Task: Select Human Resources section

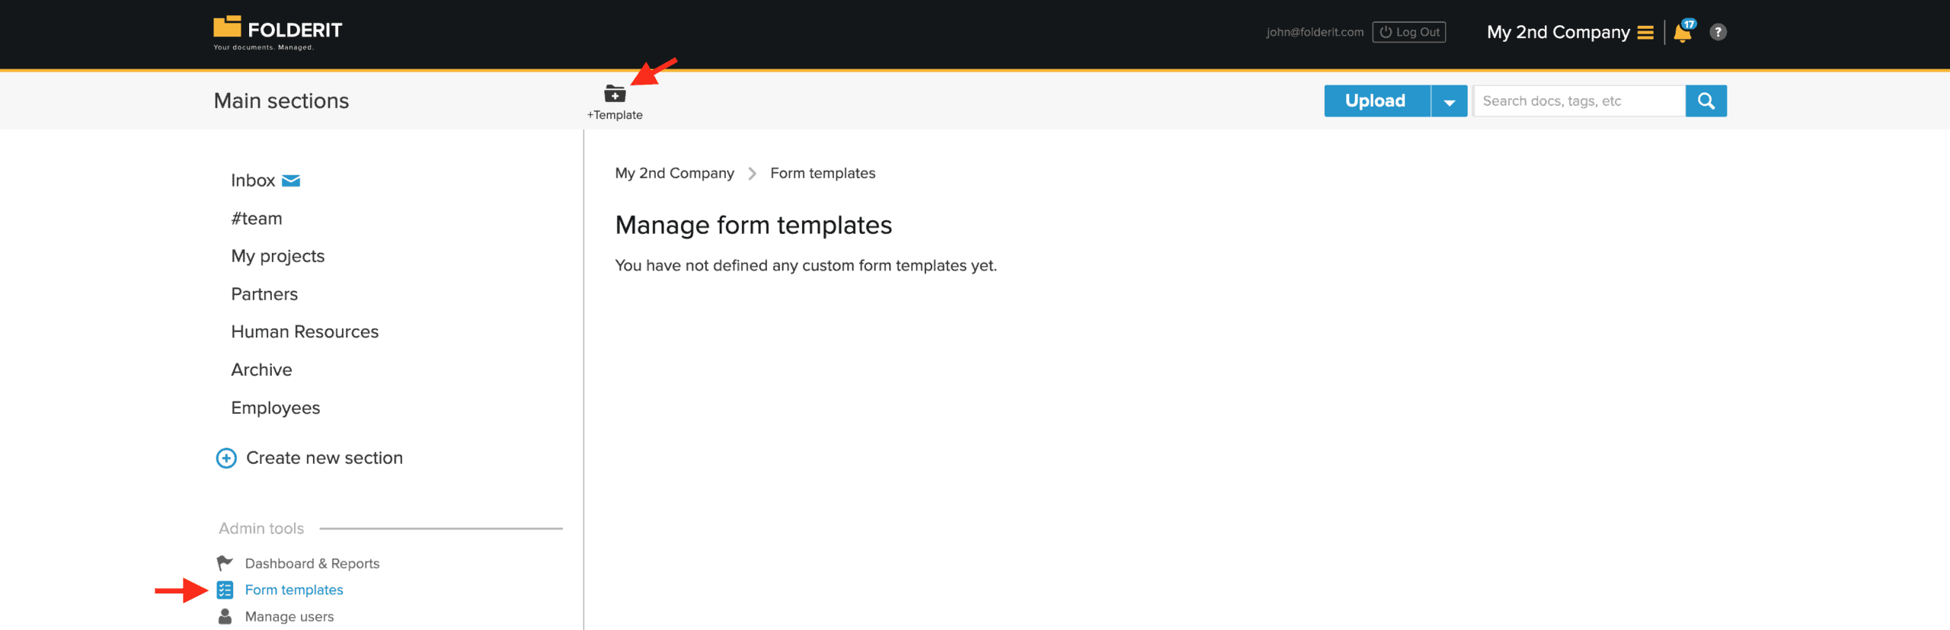Action: tap(305, 331)
